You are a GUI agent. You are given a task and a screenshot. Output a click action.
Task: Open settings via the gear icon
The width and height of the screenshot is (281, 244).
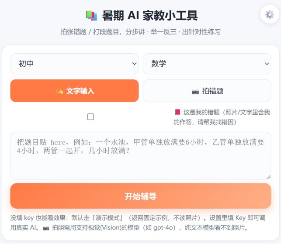(270, 14)
